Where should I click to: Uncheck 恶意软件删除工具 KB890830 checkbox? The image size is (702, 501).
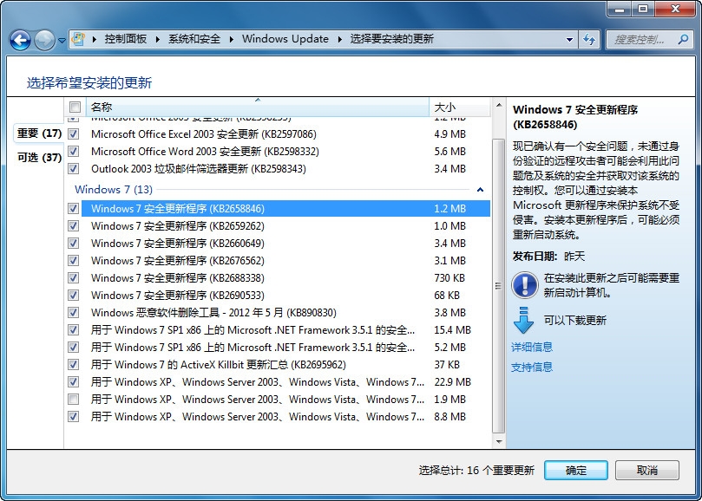click(74, 313)
